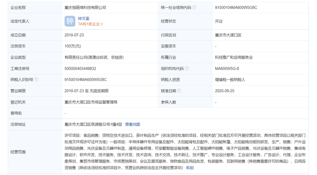Click the blue 钟 avatar icon
This screenshot has height=175, width=317.
70,21
